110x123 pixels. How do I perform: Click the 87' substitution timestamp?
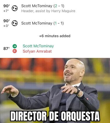coord(6,49)
